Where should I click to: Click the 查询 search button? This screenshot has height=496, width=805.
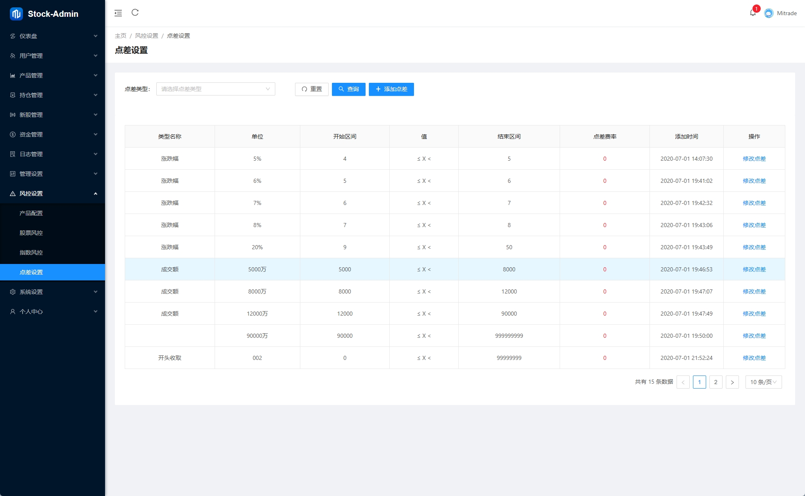[x=348, y=89]
